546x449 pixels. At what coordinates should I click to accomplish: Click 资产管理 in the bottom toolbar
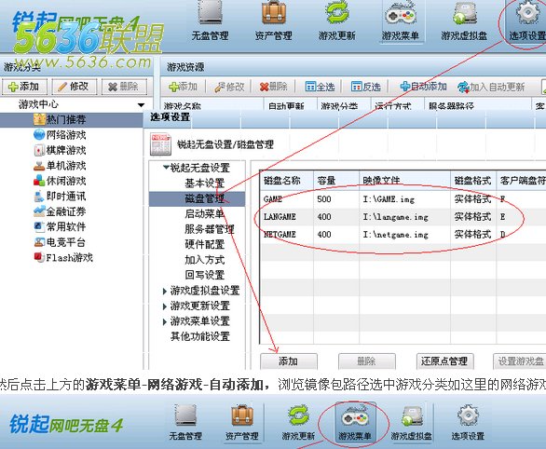click(x=241, y=423)
